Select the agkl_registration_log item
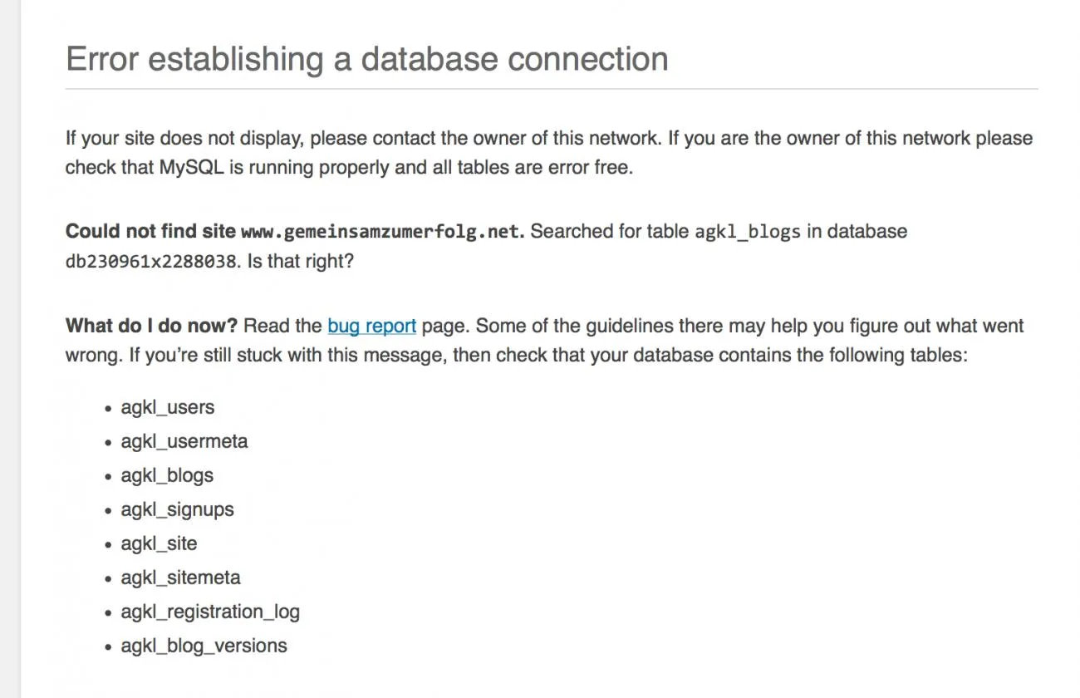Screen dimensions: 1080x698 [210, 612]
